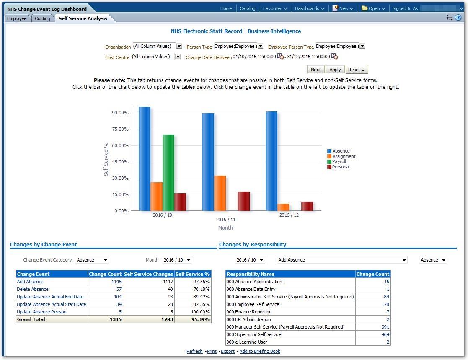Click the 000 Employee Self Service row
468x360 pixels.
(x=308, y=305)
